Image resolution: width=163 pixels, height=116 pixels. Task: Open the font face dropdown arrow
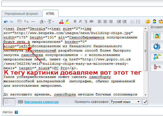(x=45, y=22)
